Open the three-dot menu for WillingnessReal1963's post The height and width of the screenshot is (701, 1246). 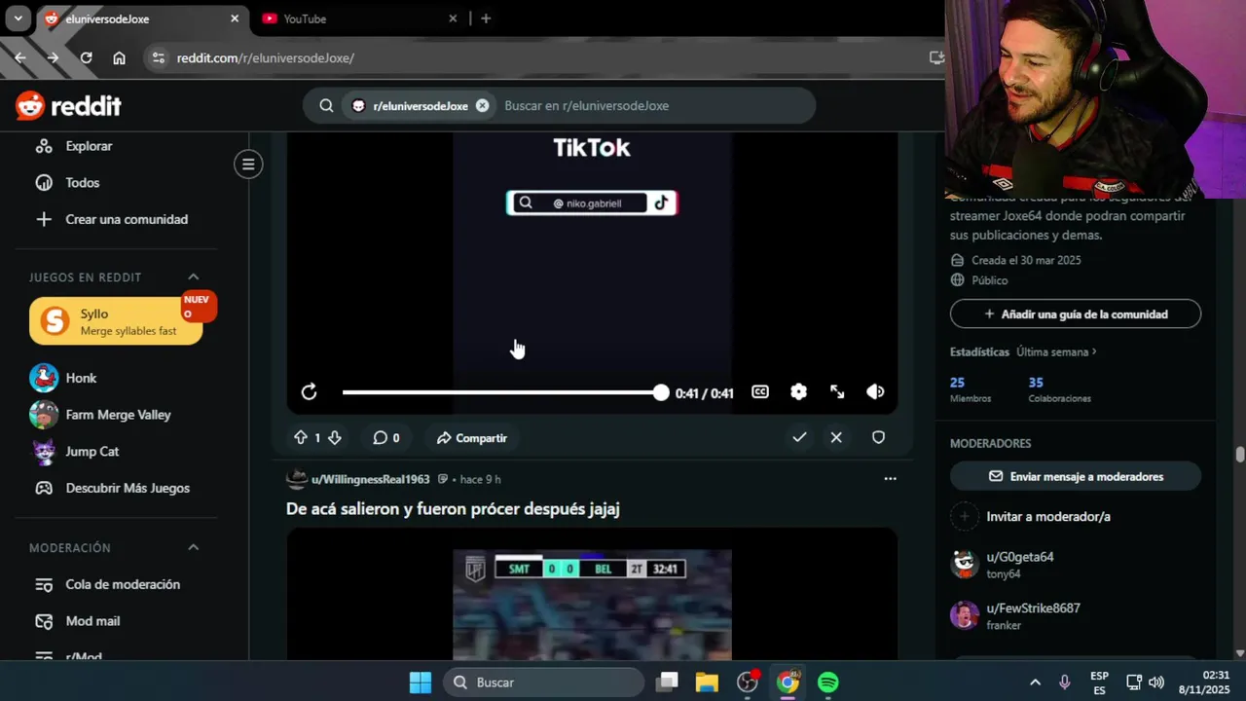pyautogui.click(x=890, y=479)
